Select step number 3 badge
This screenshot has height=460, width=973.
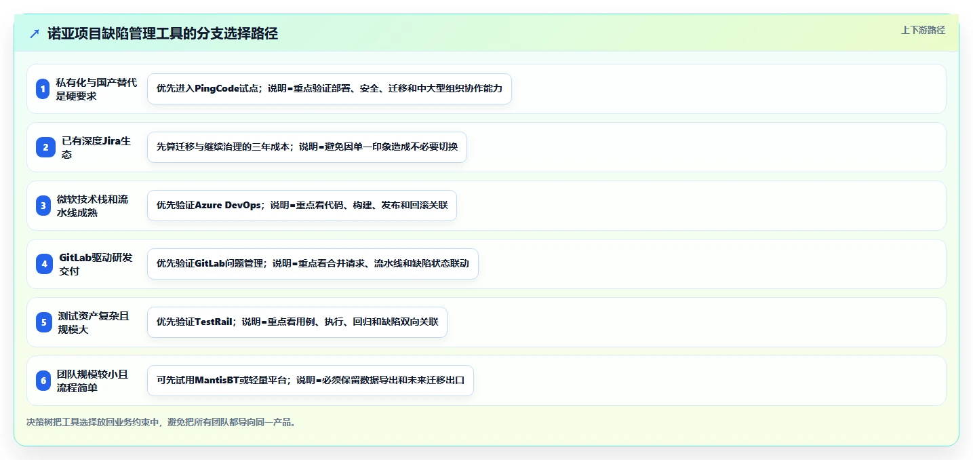[43, 206]
